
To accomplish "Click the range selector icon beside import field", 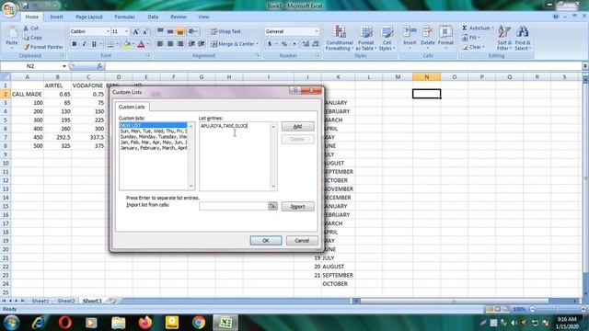I will pyautogui.click(x=272, y=206).
